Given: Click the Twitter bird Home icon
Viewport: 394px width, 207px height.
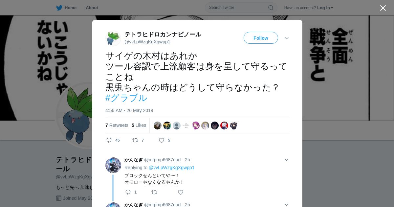Looking at the screenshot, I should coord(59,8).
